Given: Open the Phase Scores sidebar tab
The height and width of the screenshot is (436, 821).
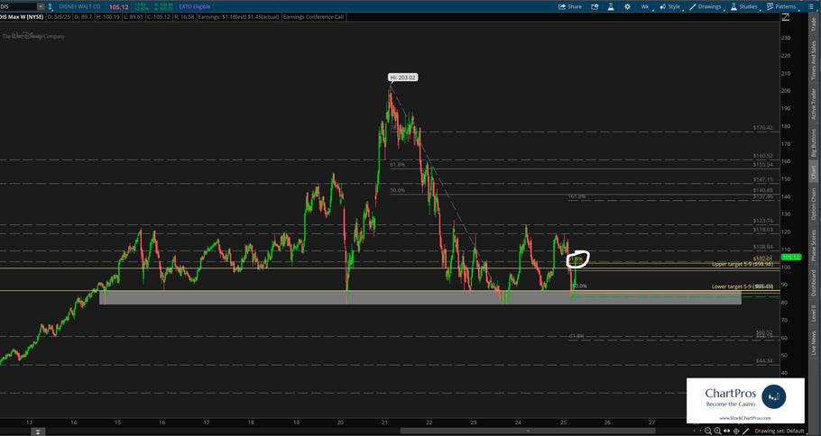Looking at the screenshot, I should [814, 246].
